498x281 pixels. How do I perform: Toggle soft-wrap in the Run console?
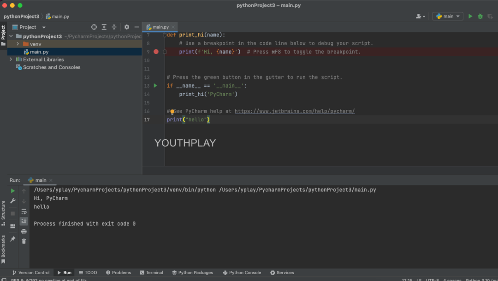tap(24, 211)
